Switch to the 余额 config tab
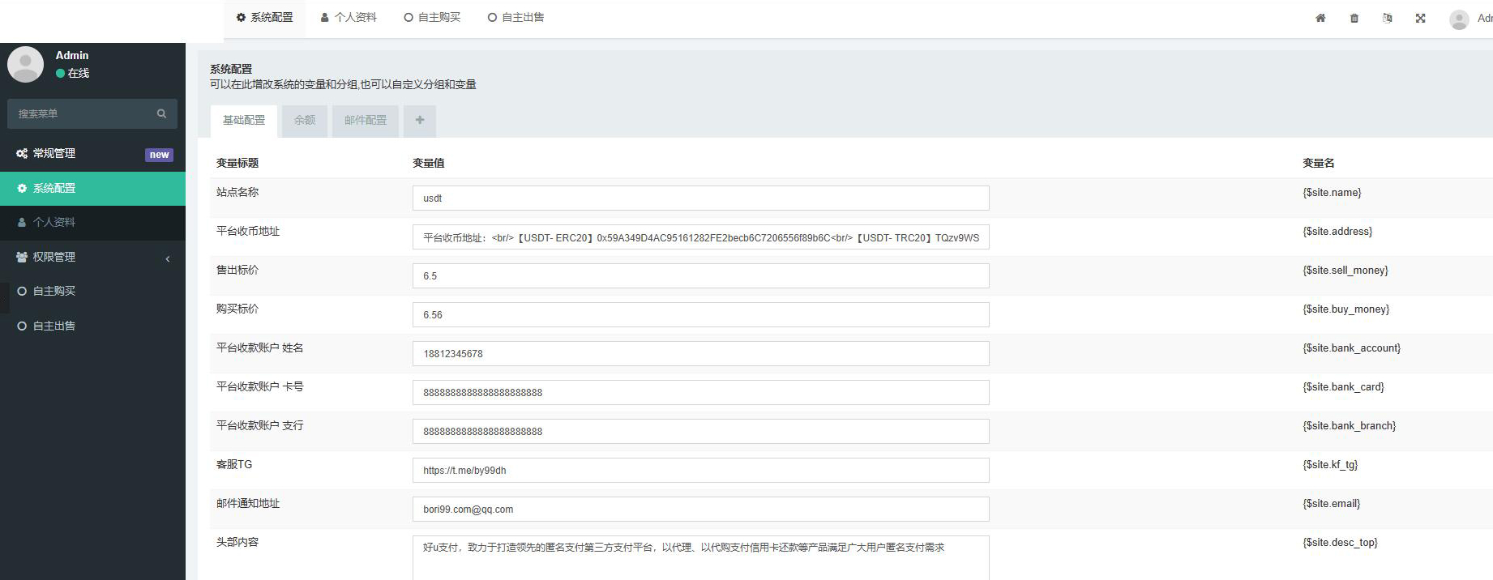The height and width of the screenshot is (580, 1493). point(305,121)
